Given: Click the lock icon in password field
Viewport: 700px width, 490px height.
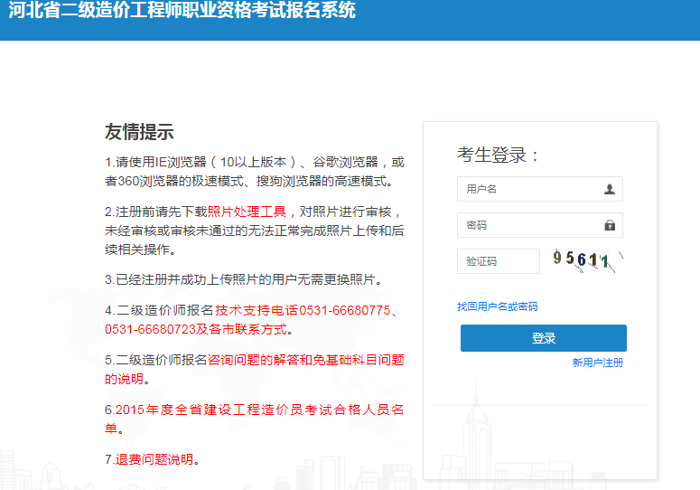Looking at the screenshot, I should pos(610,225).
